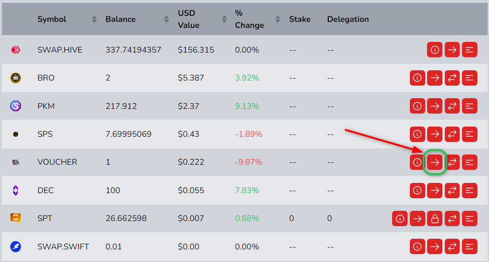Screen dimensions: 489x262
Task: Click the SWAP.HIVE logo icon
Action: [x=15, y=50]
